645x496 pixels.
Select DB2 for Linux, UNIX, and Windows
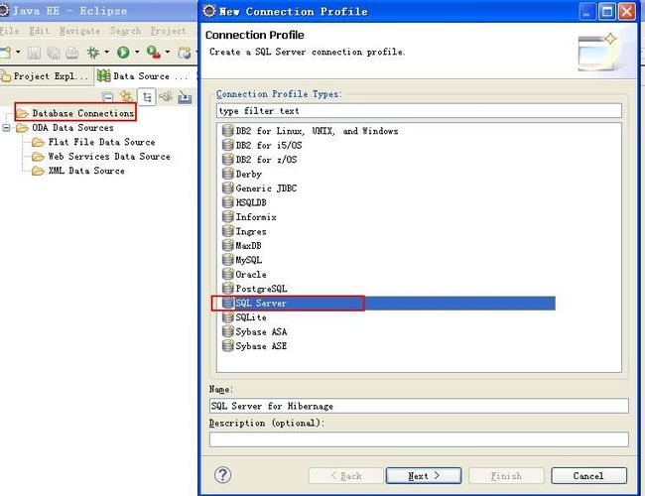pyautogui.click(x=311, y=131)
